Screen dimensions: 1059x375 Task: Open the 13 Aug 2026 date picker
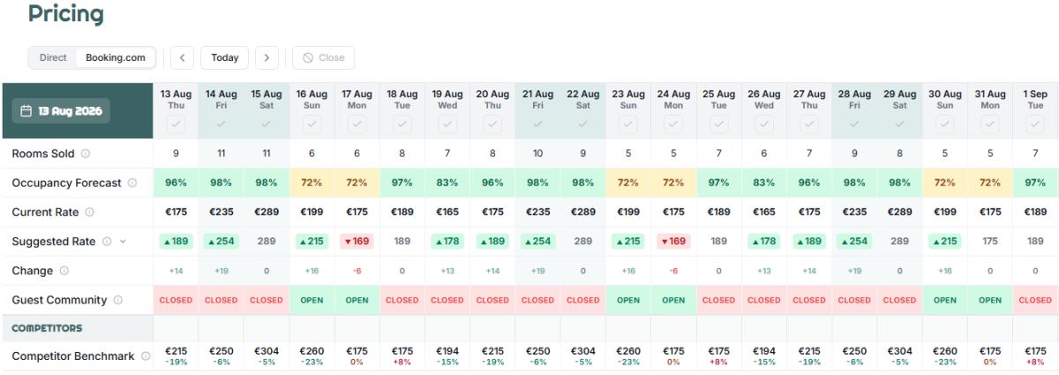[x=61, y=111]
